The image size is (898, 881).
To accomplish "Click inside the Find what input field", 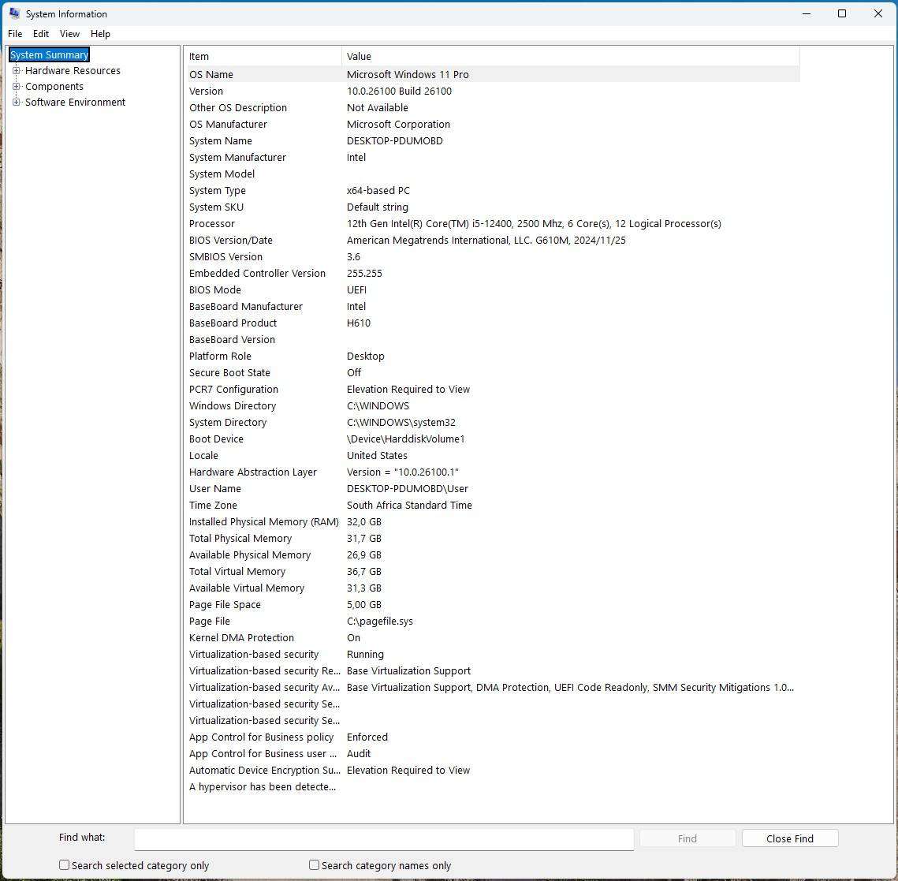I will coord(384,838).
